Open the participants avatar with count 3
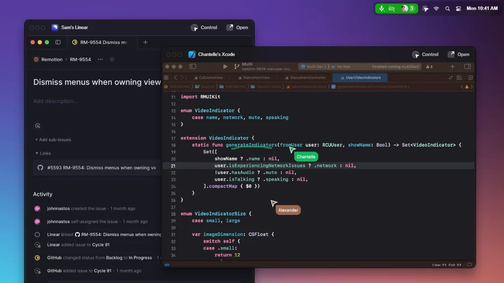Image resolution: width=504 pixels, height=283 pixels. [407, 9]
